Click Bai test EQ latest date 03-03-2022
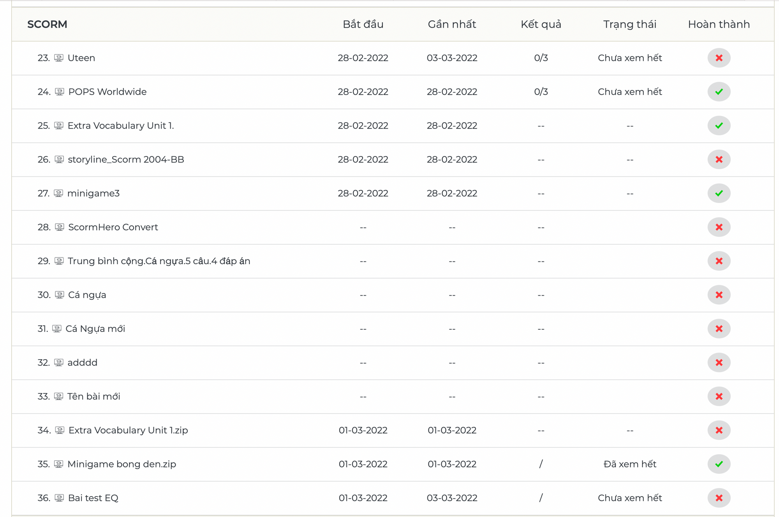Viewport: 779px width, 517px height. pyautogui.click(x=452, y=498)
